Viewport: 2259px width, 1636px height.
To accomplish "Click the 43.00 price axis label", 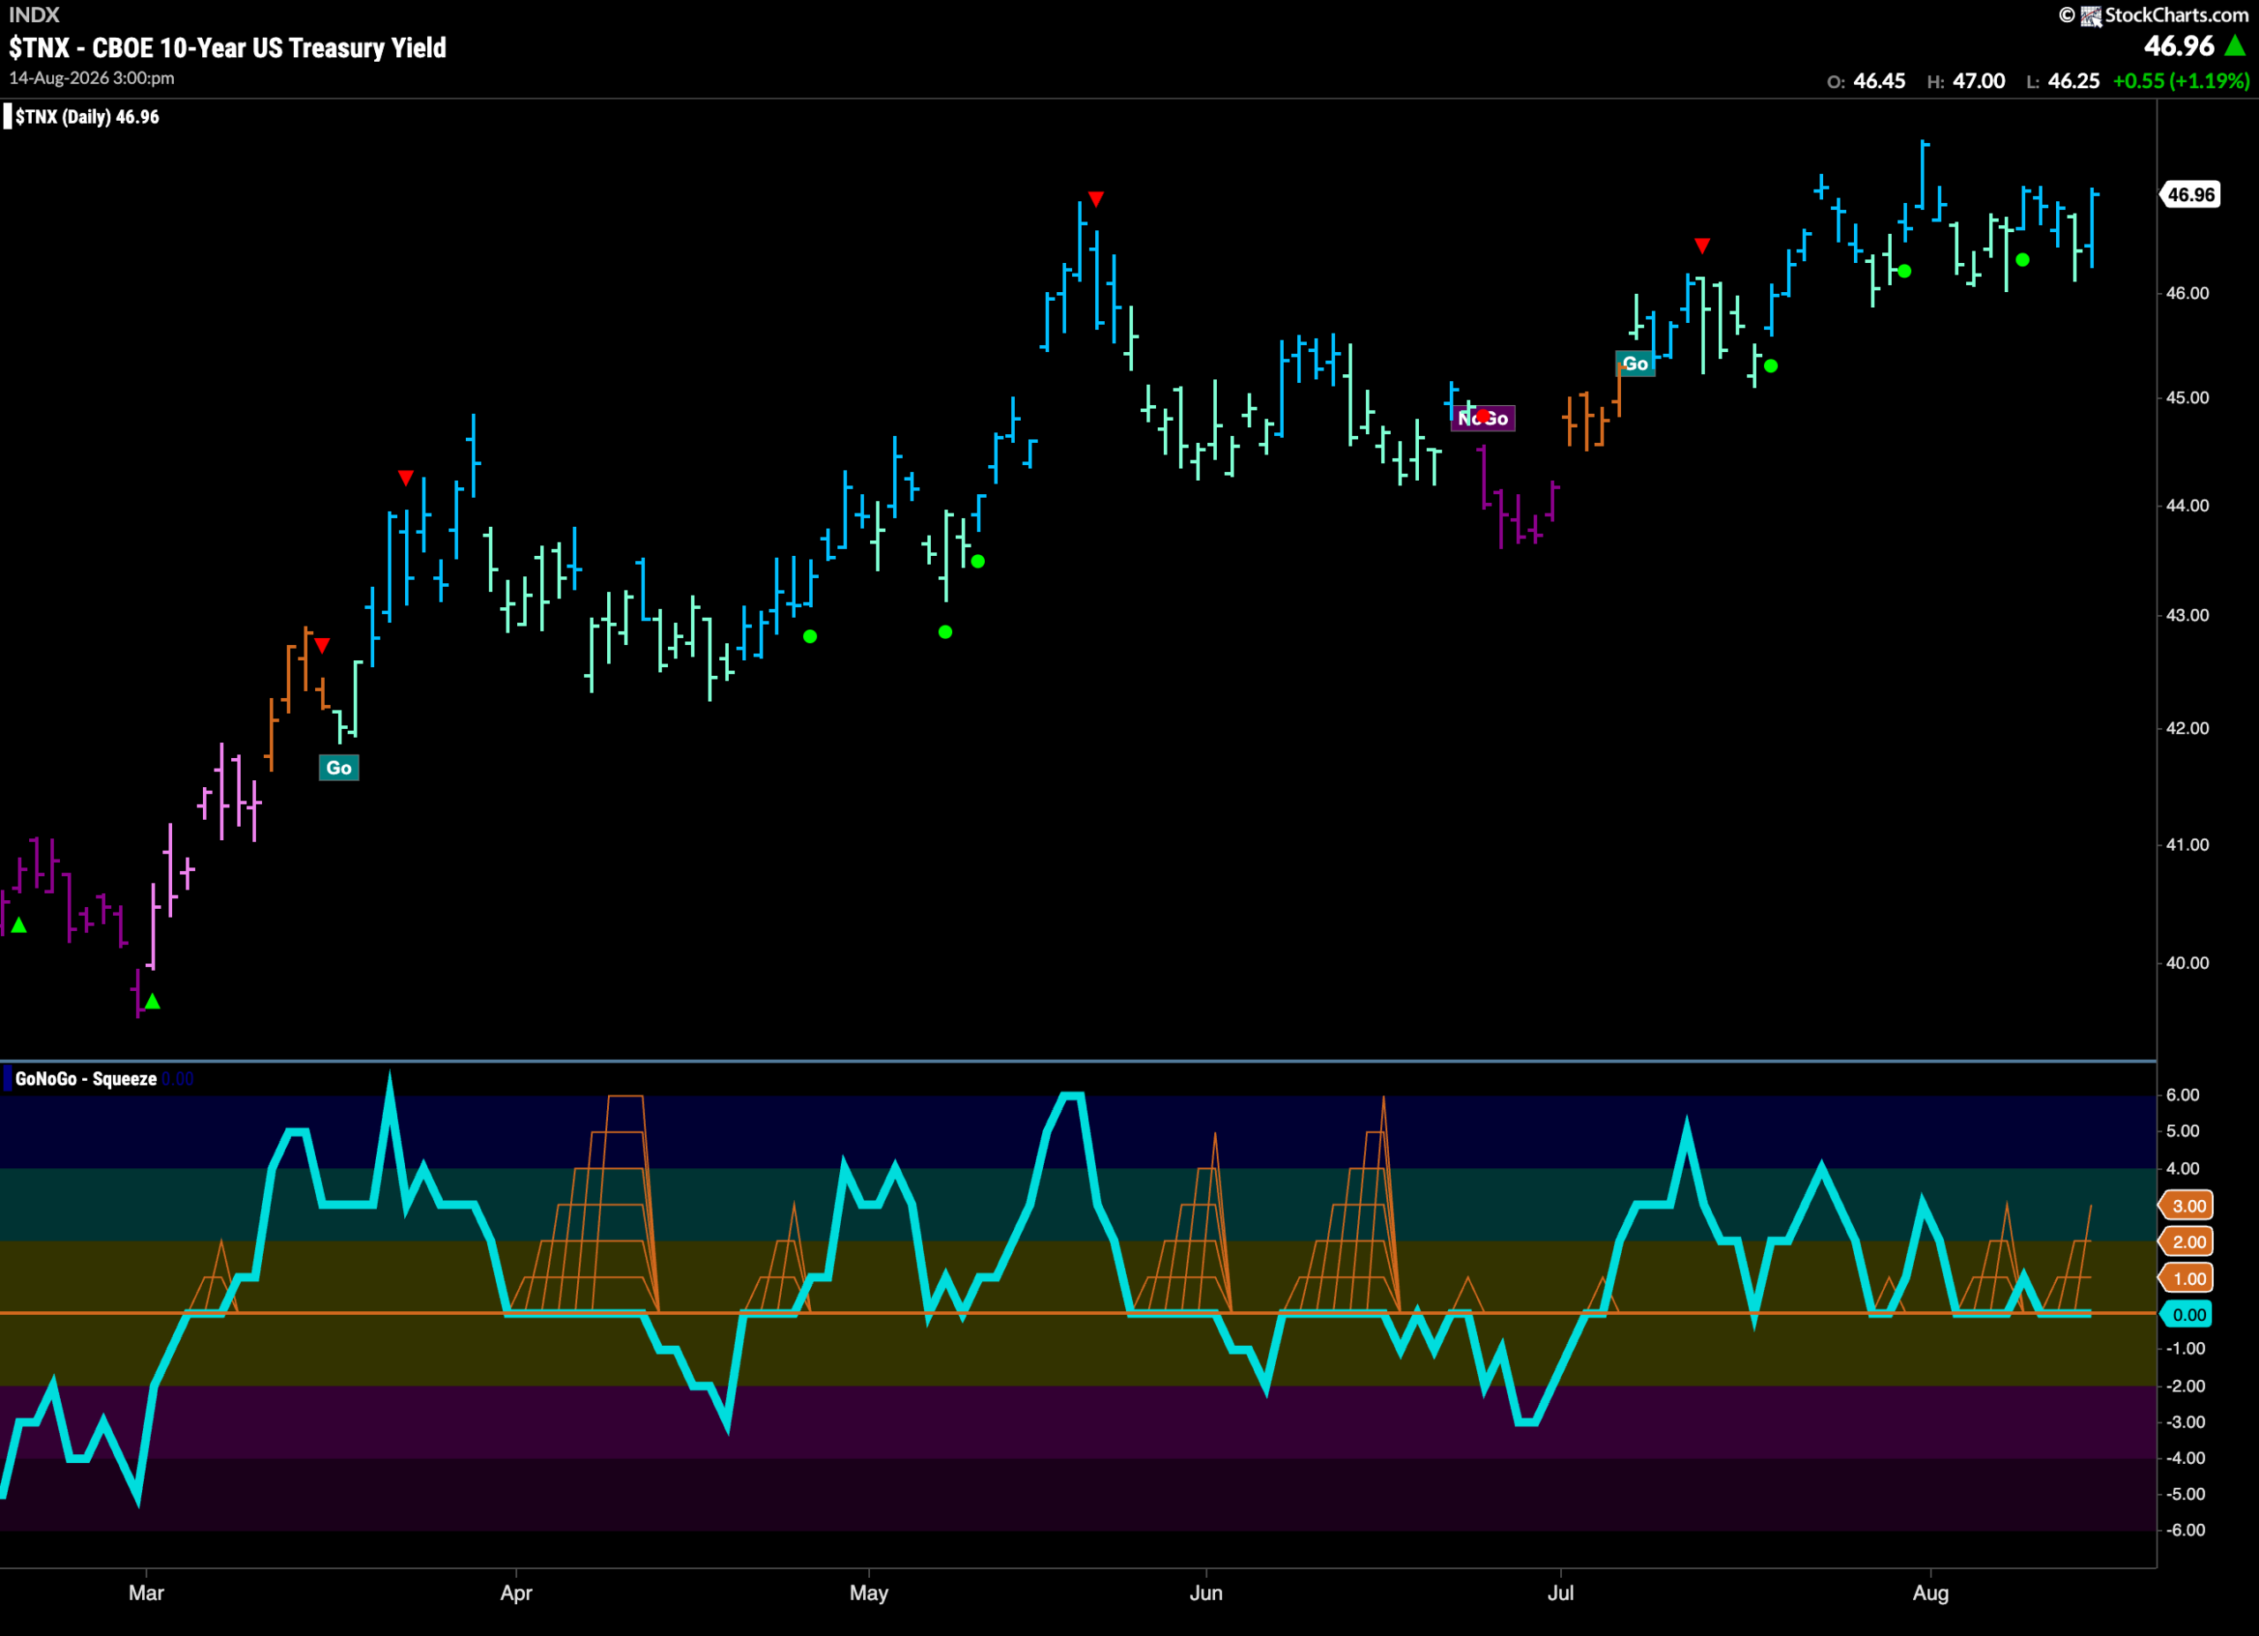I will (2188, 615).
